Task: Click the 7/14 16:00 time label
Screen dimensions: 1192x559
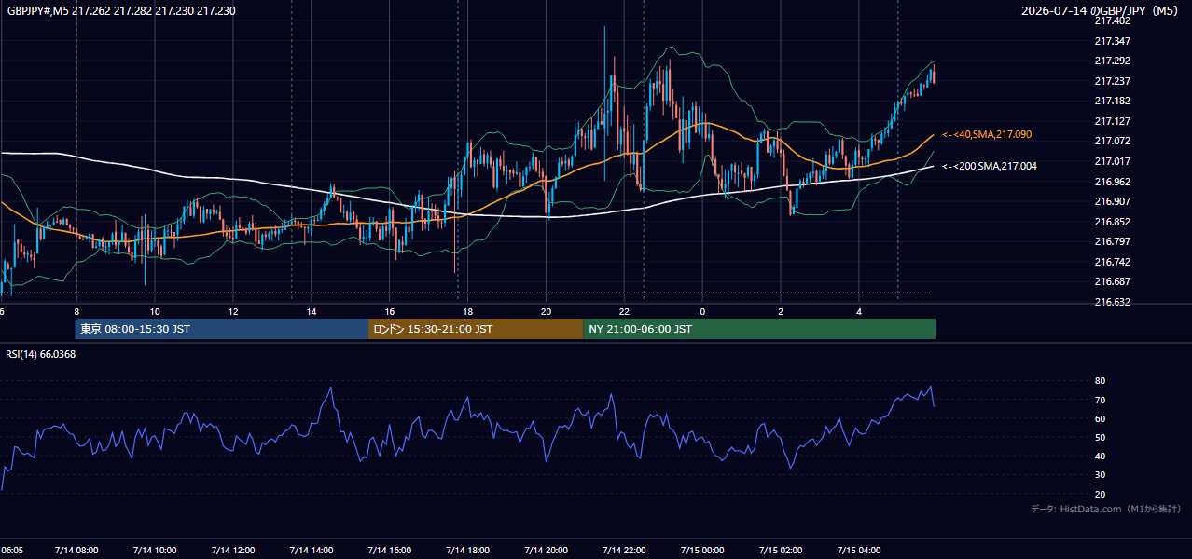Action: [390, 550]
